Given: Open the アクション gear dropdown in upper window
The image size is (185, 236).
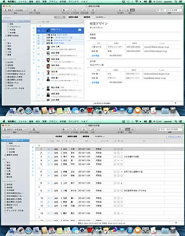Looking at the screenshot, I should [x=65, y=10].
